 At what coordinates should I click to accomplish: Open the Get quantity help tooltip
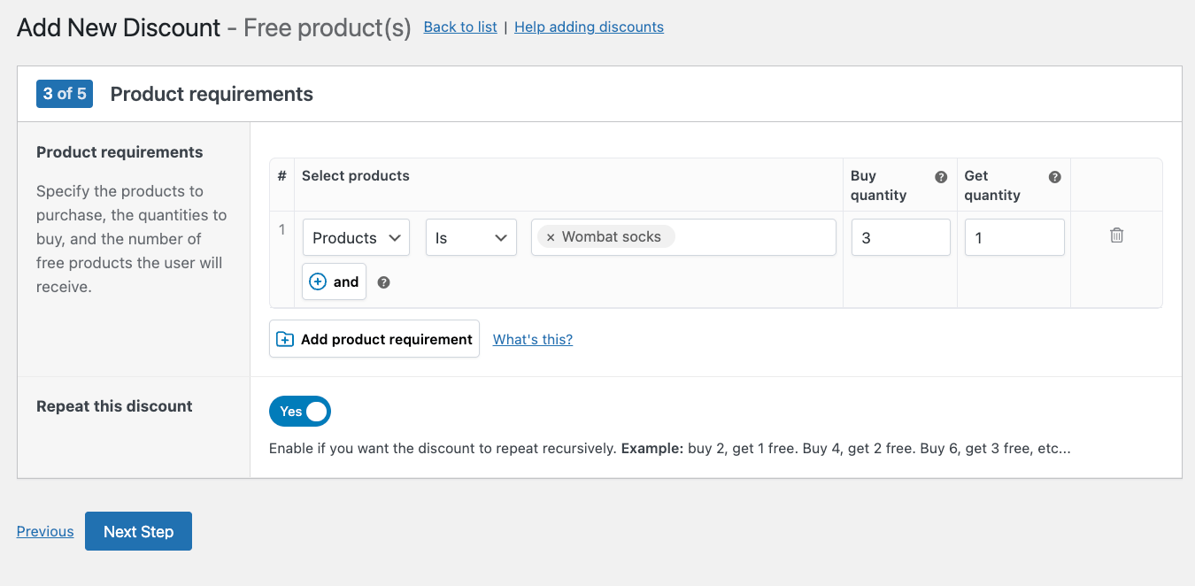click(1054, 176)
